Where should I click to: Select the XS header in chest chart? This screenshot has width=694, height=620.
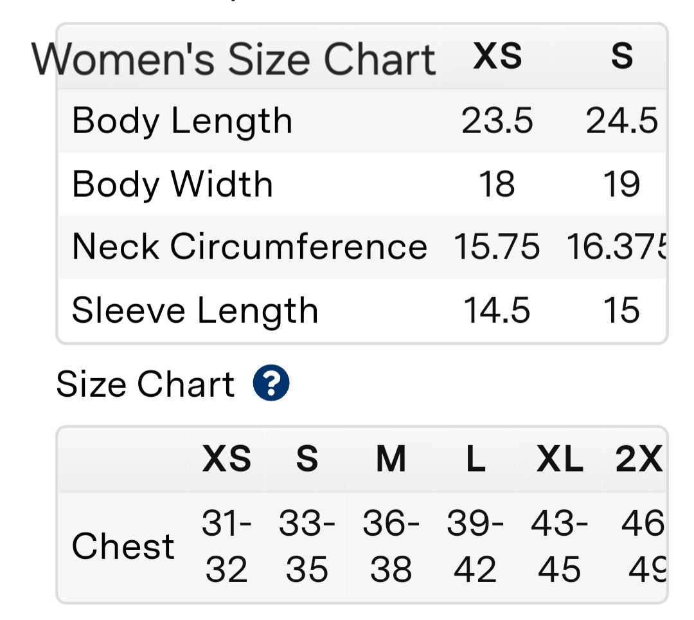tap(227, 459)
